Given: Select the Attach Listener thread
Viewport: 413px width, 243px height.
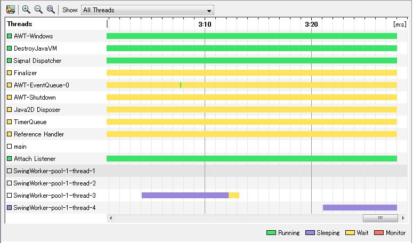Looking at the screenshot, I should [x=35, y=159].
